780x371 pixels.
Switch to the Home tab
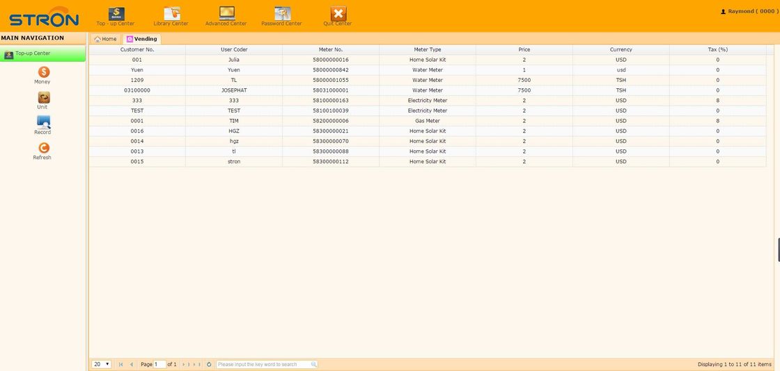(x=106, y=39)
